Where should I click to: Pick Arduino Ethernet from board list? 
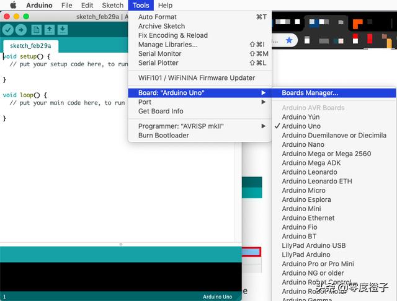pyautogui.click(x=334, y=218)
